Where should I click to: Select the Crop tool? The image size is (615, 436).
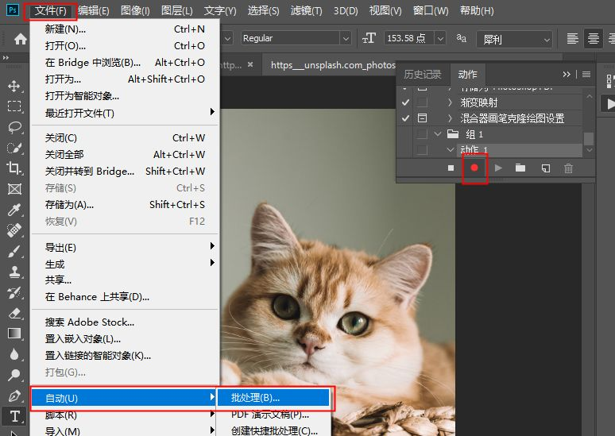click(x=14, y=168)
